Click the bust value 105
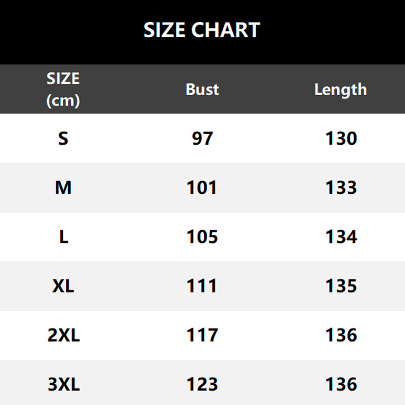Viewport: 405px width, 405px height. coord(202,236)
